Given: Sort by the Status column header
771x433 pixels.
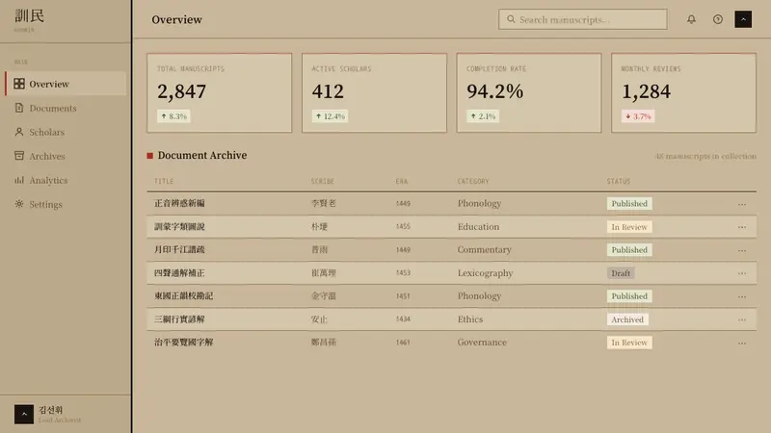Looking at the screenshot, I should (619, 181).
